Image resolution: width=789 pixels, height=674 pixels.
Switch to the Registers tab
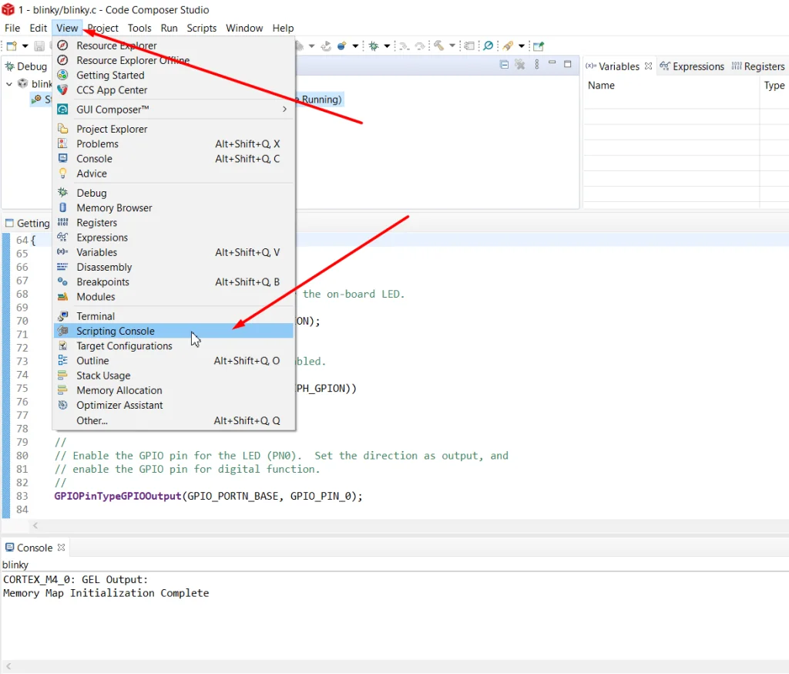tap(758, 66)
